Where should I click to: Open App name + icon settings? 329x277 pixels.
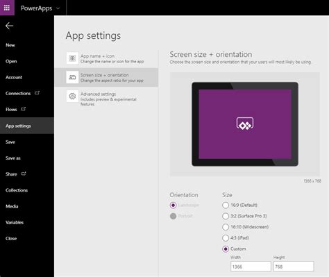106,58
